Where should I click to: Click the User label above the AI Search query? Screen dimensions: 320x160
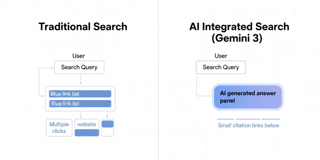tap(221, 56)
